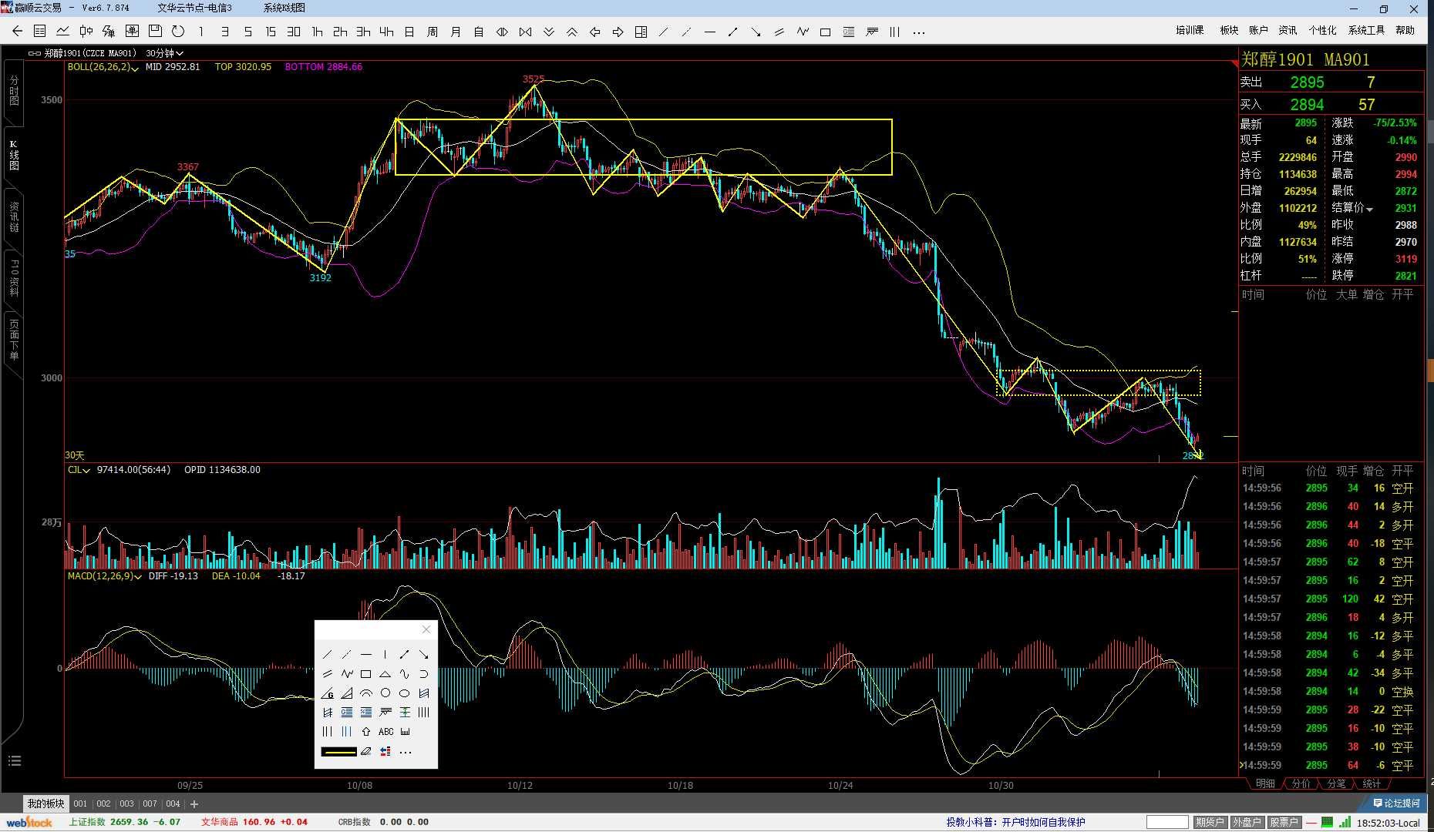Open yellow line color/style swatch

click(x=338, y=751)
